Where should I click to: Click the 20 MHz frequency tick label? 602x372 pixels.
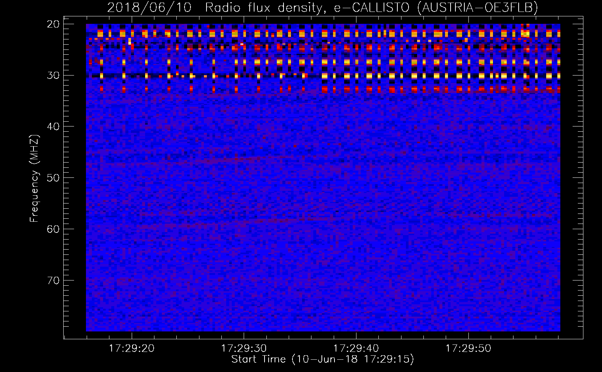point(53,24)
